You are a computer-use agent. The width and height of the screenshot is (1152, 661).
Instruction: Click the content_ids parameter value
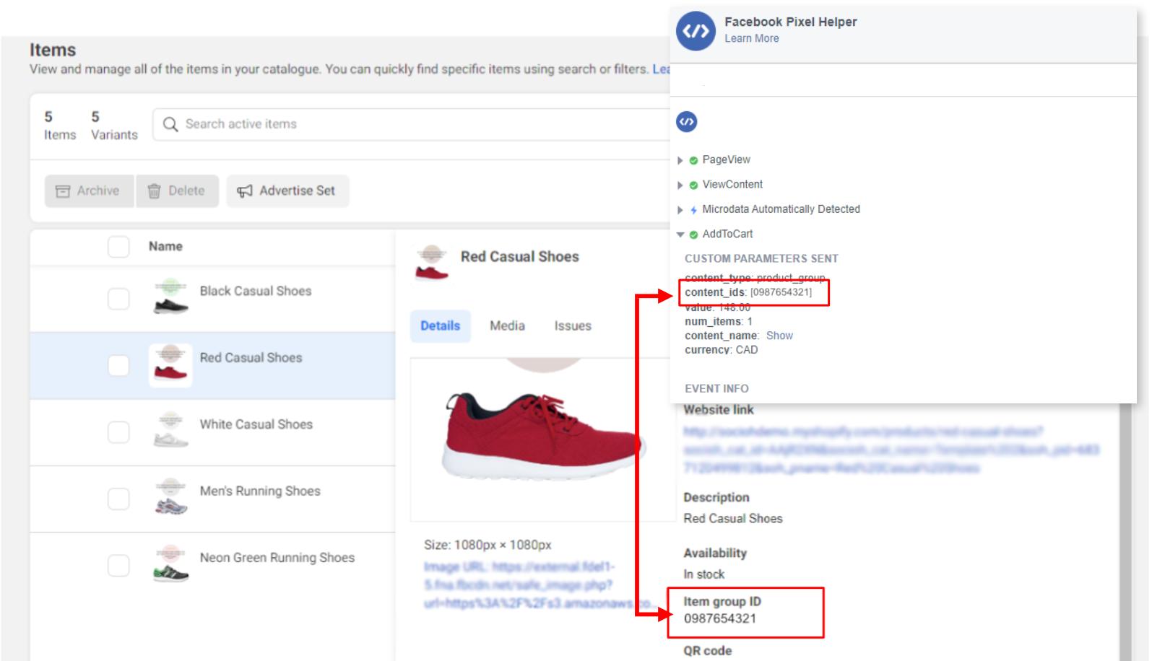[781, 293]
